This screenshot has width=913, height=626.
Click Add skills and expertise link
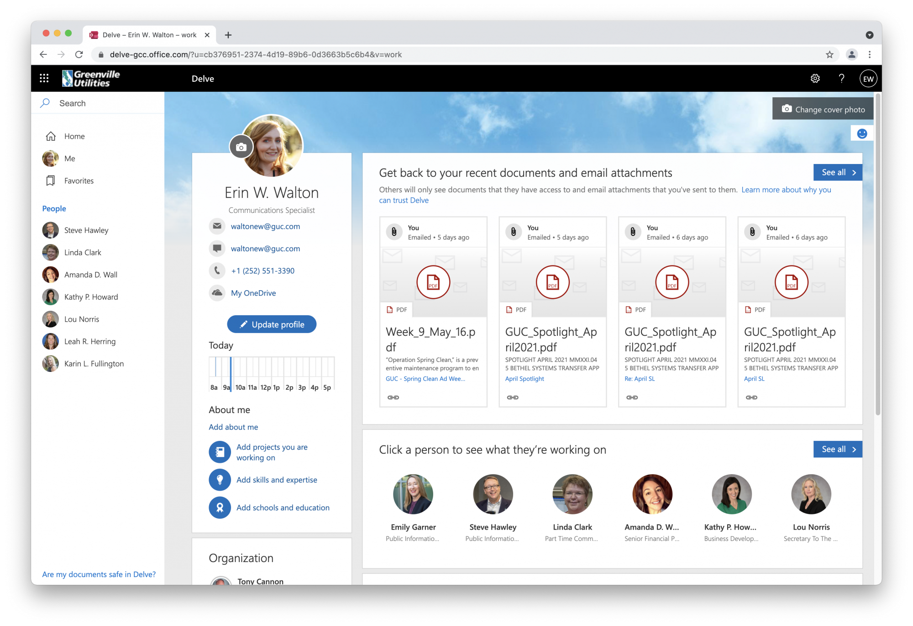click(277, 480)
